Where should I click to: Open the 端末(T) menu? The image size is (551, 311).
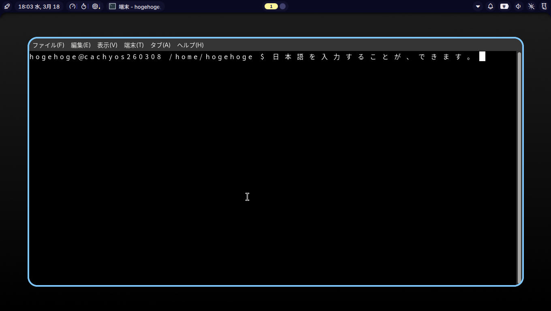pyautogui.click(x=134, y=45)
